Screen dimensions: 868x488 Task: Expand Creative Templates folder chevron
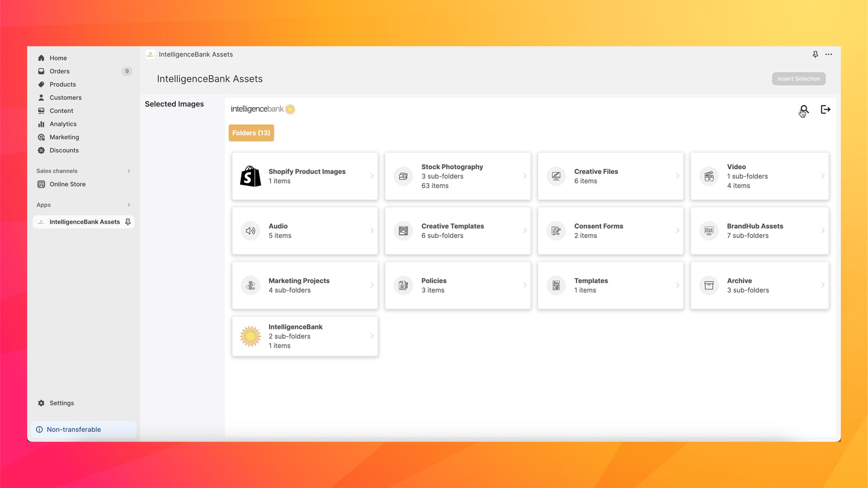pyautogui.click(x=525, y=230)
